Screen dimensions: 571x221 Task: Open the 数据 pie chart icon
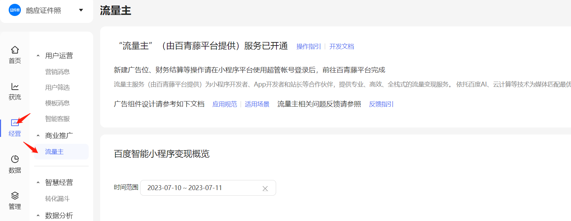[15, 159]
